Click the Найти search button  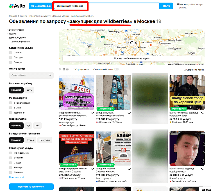pyautogui.click(x=166, y=6)
